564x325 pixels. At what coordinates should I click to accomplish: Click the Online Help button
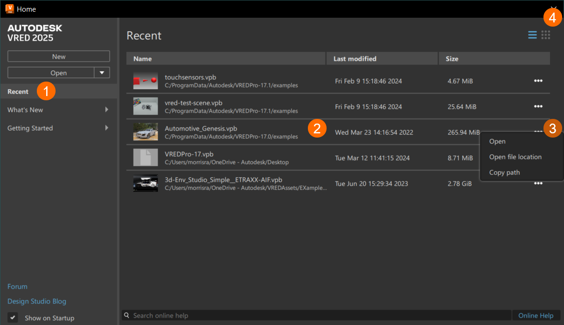pos(536,316)
